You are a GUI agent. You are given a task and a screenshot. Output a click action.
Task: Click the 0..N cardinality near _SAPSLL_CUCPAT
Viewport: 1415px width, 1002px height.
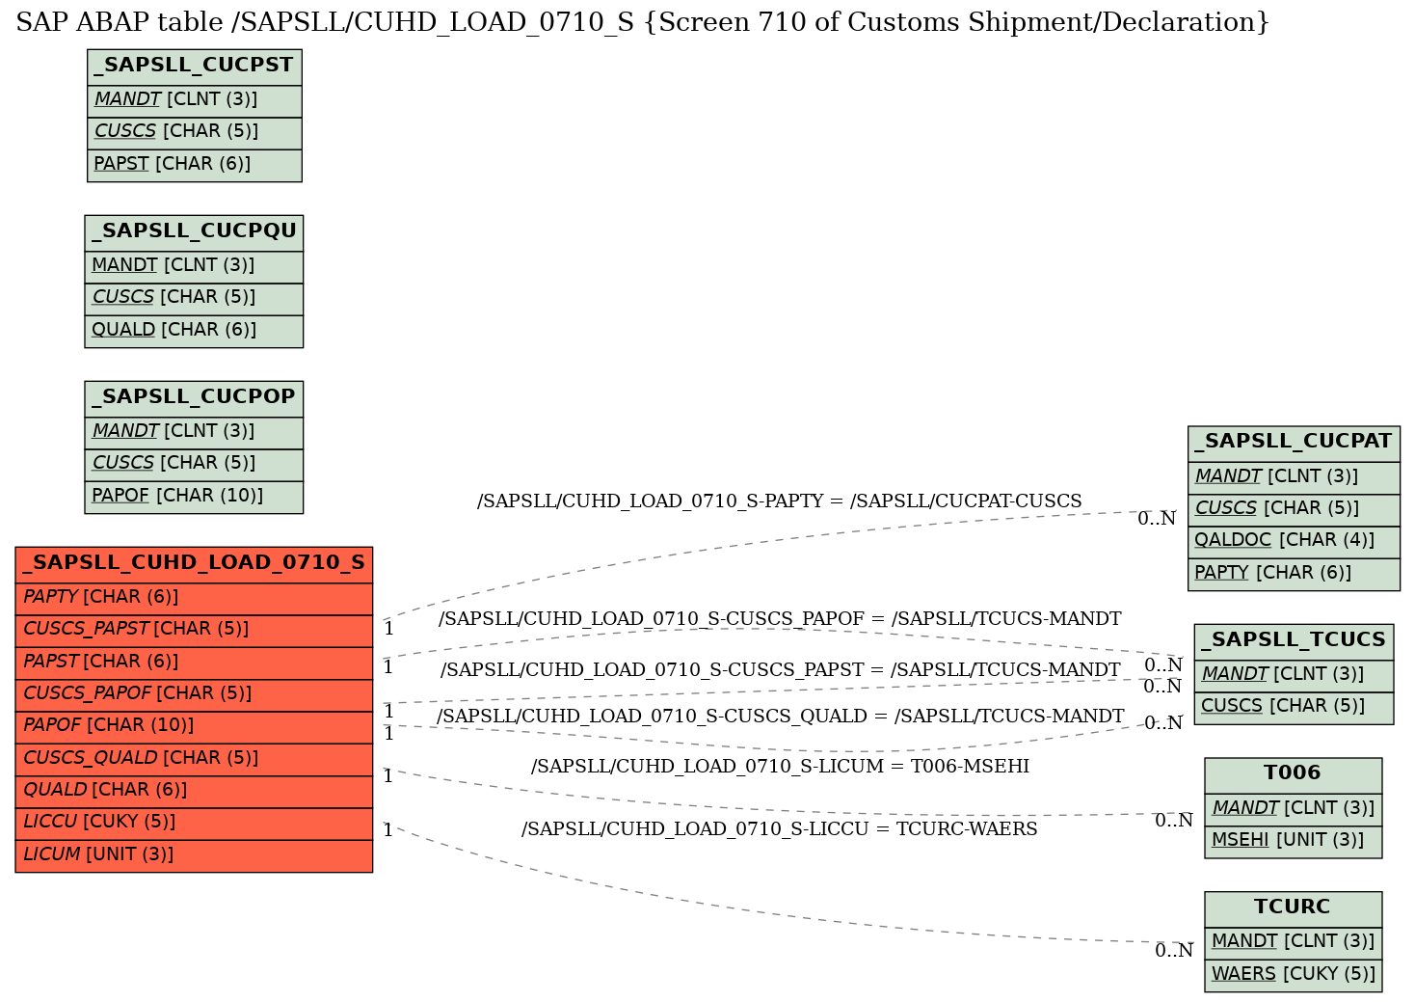[1157, 519]
